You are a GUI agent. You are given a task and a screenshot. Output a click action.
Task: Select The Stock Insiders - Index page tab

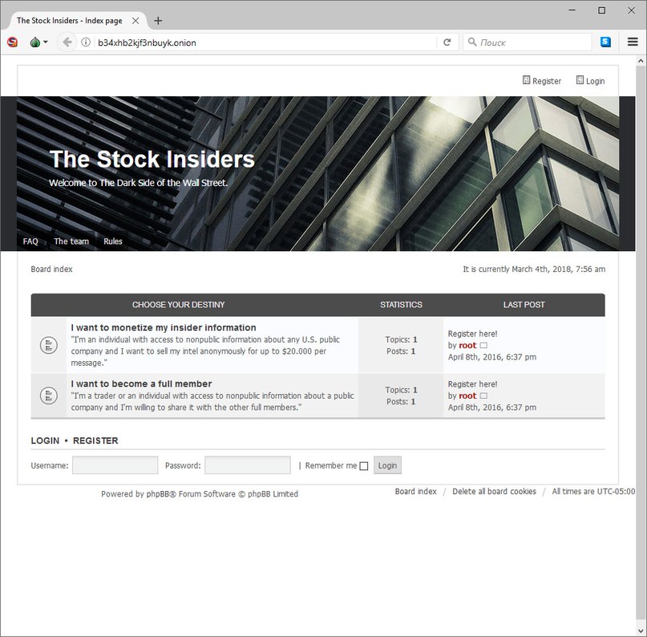click(x=75, y=21)
